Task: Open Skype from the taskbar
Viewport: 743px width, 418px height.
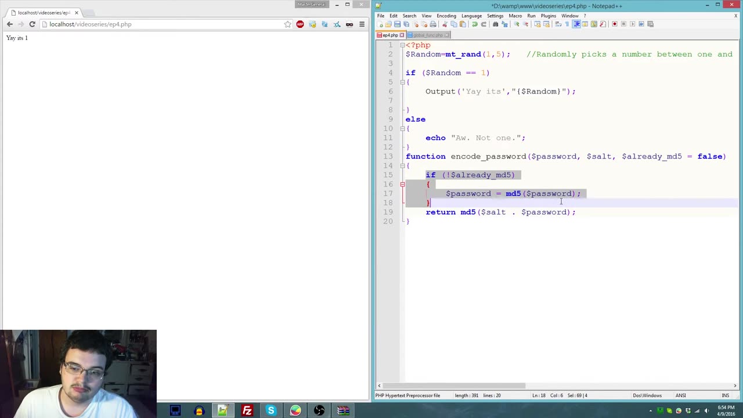Action: coord(271,411)
